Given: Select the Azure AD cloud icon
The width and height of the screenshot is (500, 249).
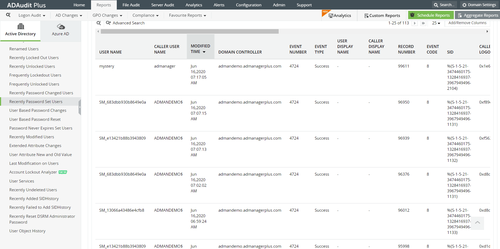Looking at the screenshot, I should [61, 26].
